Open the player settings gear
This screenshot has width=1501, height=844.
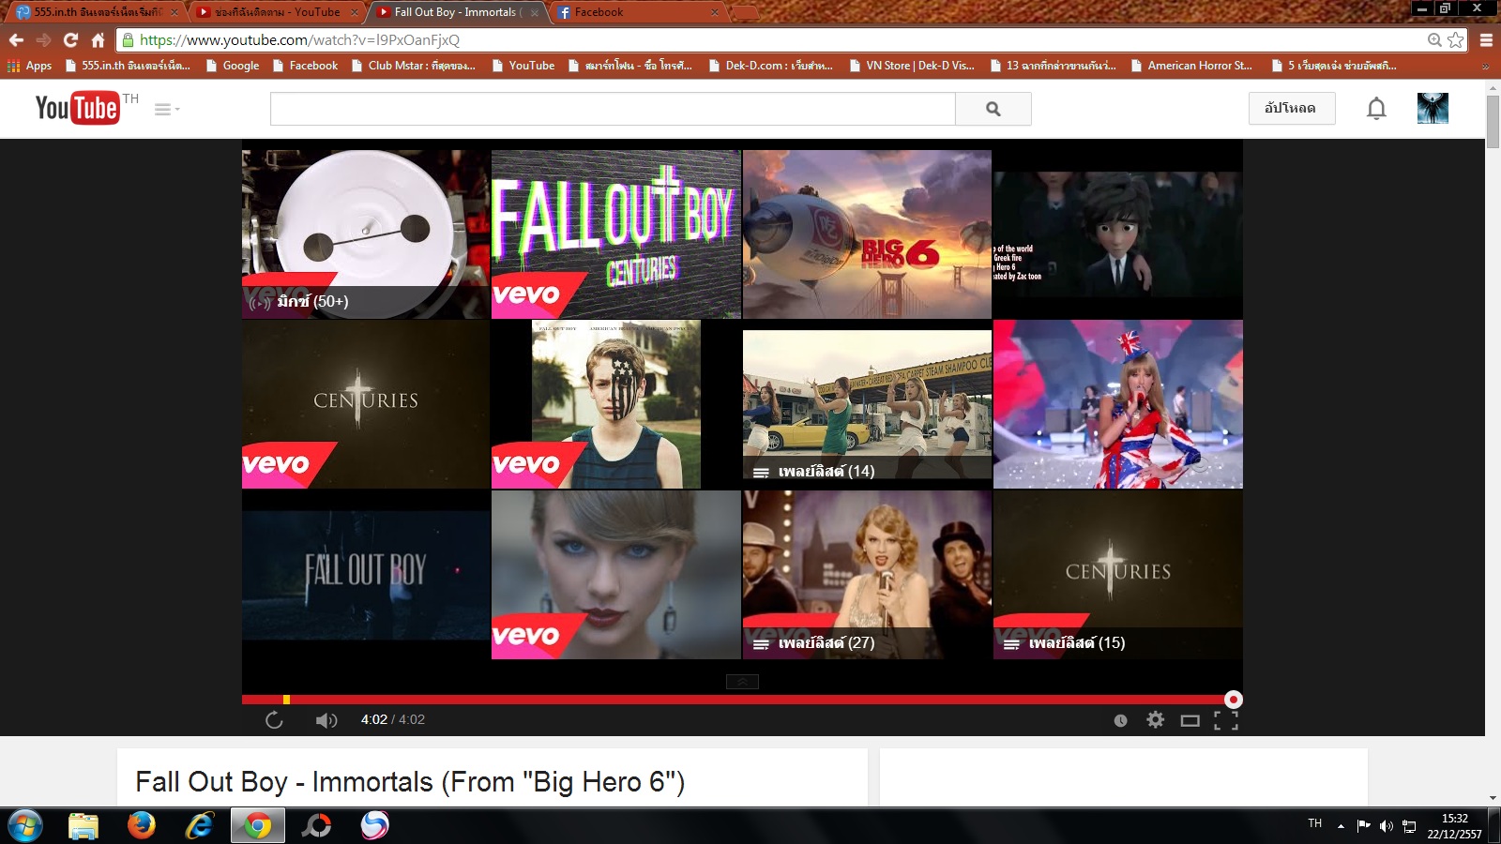click(x=1156, y=719)
